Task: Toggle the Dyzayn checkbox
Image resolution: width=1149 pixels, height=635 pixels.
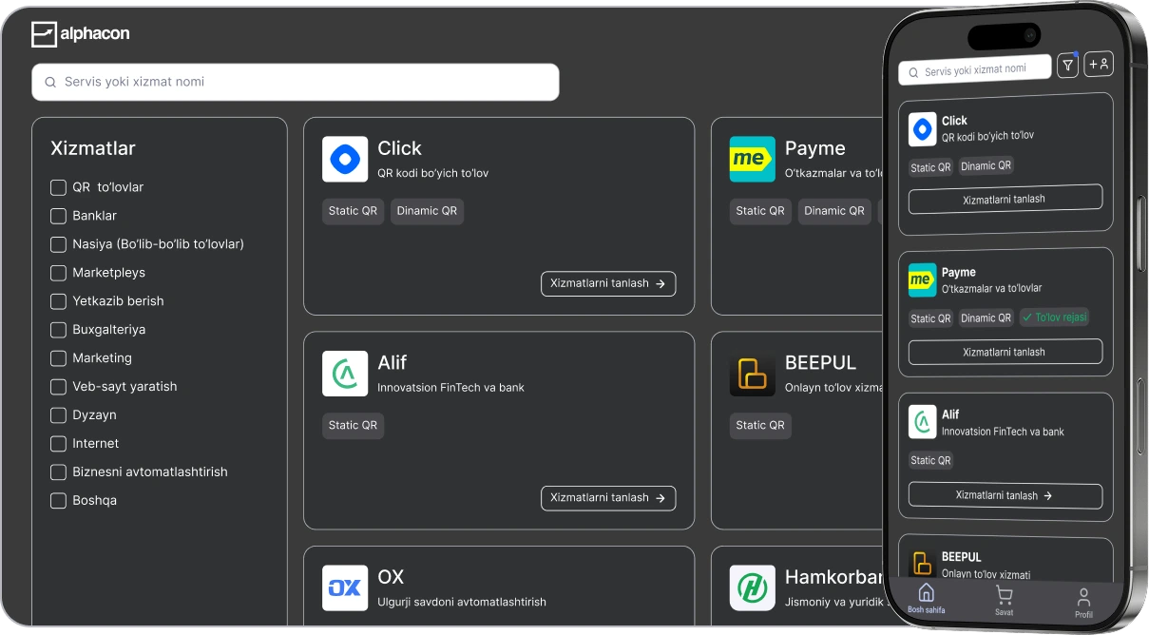Action: [x=58, y=415]
